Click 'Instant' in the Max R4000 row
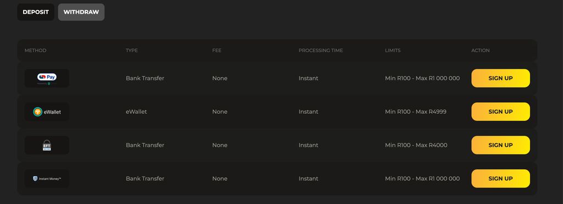 308,145
